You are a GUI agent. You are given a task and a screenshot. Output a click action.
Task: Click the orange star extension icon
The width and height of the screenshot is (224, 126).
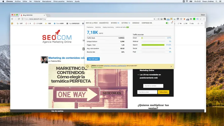click(184, 19)
